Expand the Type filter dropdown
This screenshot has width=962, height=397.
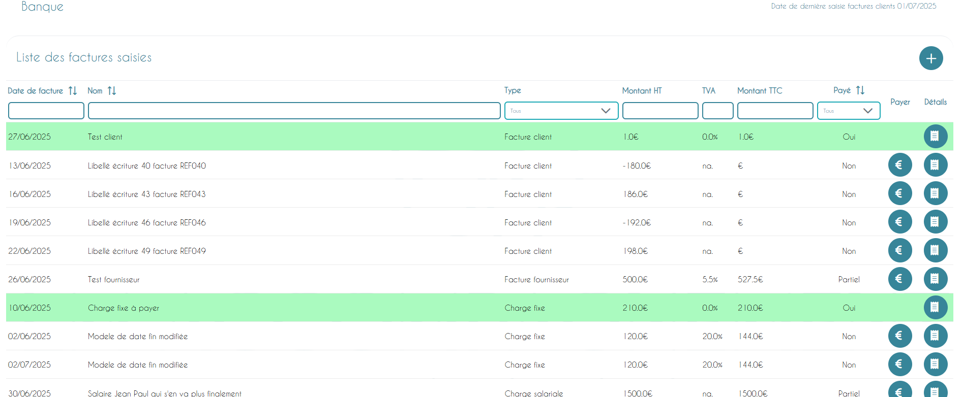(561, 111)
